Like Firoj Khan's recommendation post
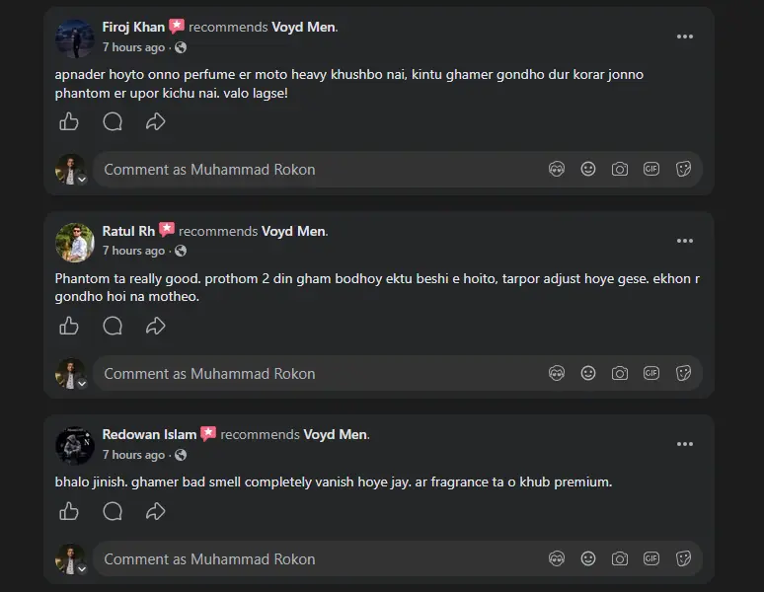The image size is (764, 592). [69, 121]
